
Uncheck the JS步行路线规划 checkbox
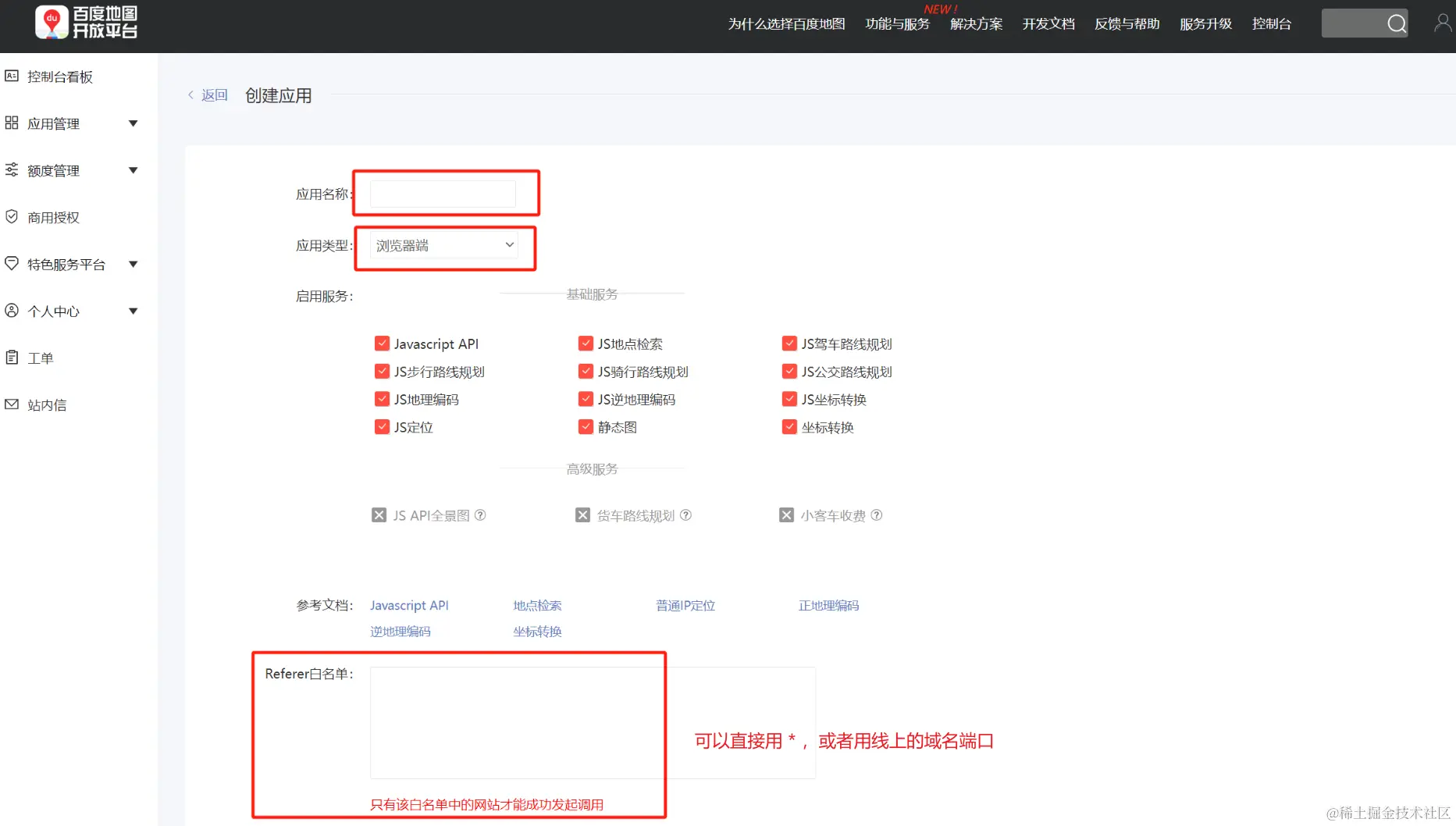382,372
